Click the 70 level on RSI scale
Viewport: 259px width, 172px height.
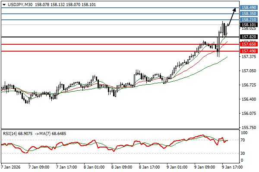(243, 140)
